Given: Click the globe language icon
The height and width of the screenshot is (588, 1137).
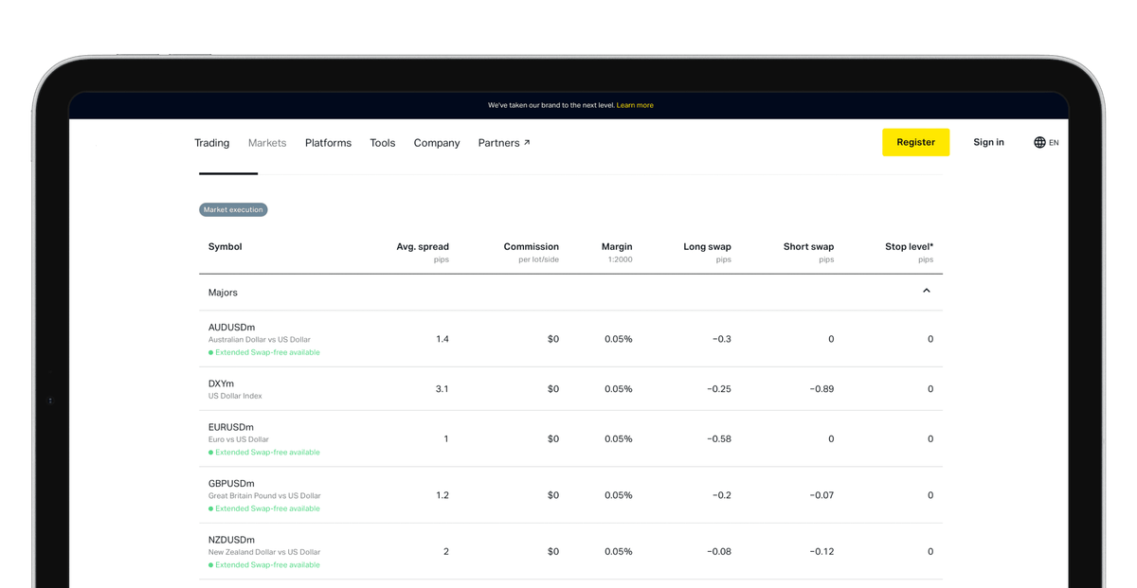Looking at the screenshot, I should pos(1039,143).
